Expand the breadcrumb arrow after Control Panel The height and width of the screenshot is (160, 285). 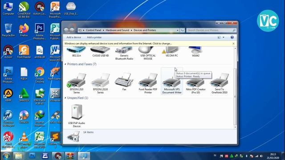[x=103, y=30]
